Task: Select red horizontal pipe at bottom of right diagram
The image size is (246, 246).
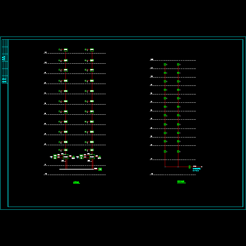Action: point(177,167)
